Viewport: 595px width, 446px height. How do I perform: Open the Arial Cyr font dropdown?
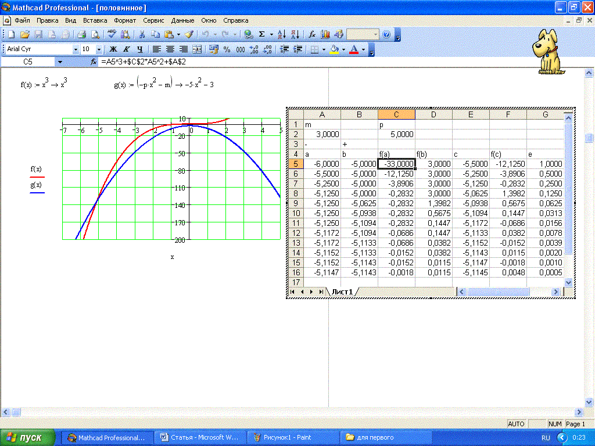[x=76, y=50]
